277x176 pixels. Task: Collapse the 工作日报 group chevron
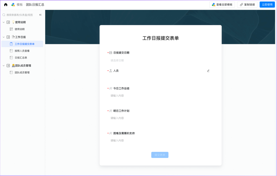point(4,37)
